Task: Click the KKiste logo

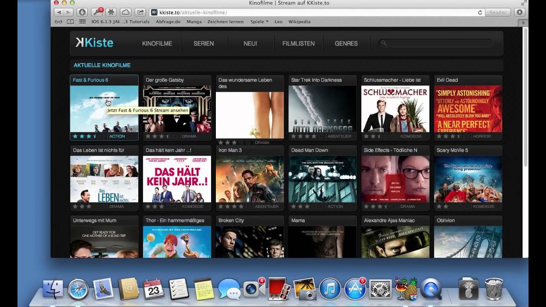Action: point(94,43)
